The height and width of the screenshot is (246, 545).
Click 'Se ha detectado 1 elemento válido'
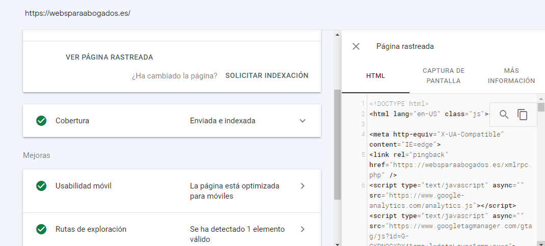click(x=237, y=234)
